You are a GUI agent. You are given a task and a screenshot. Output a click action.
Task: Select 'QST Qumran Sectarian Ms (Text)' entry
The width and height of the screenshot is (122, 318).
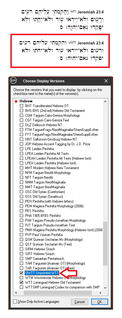[49, 244]
